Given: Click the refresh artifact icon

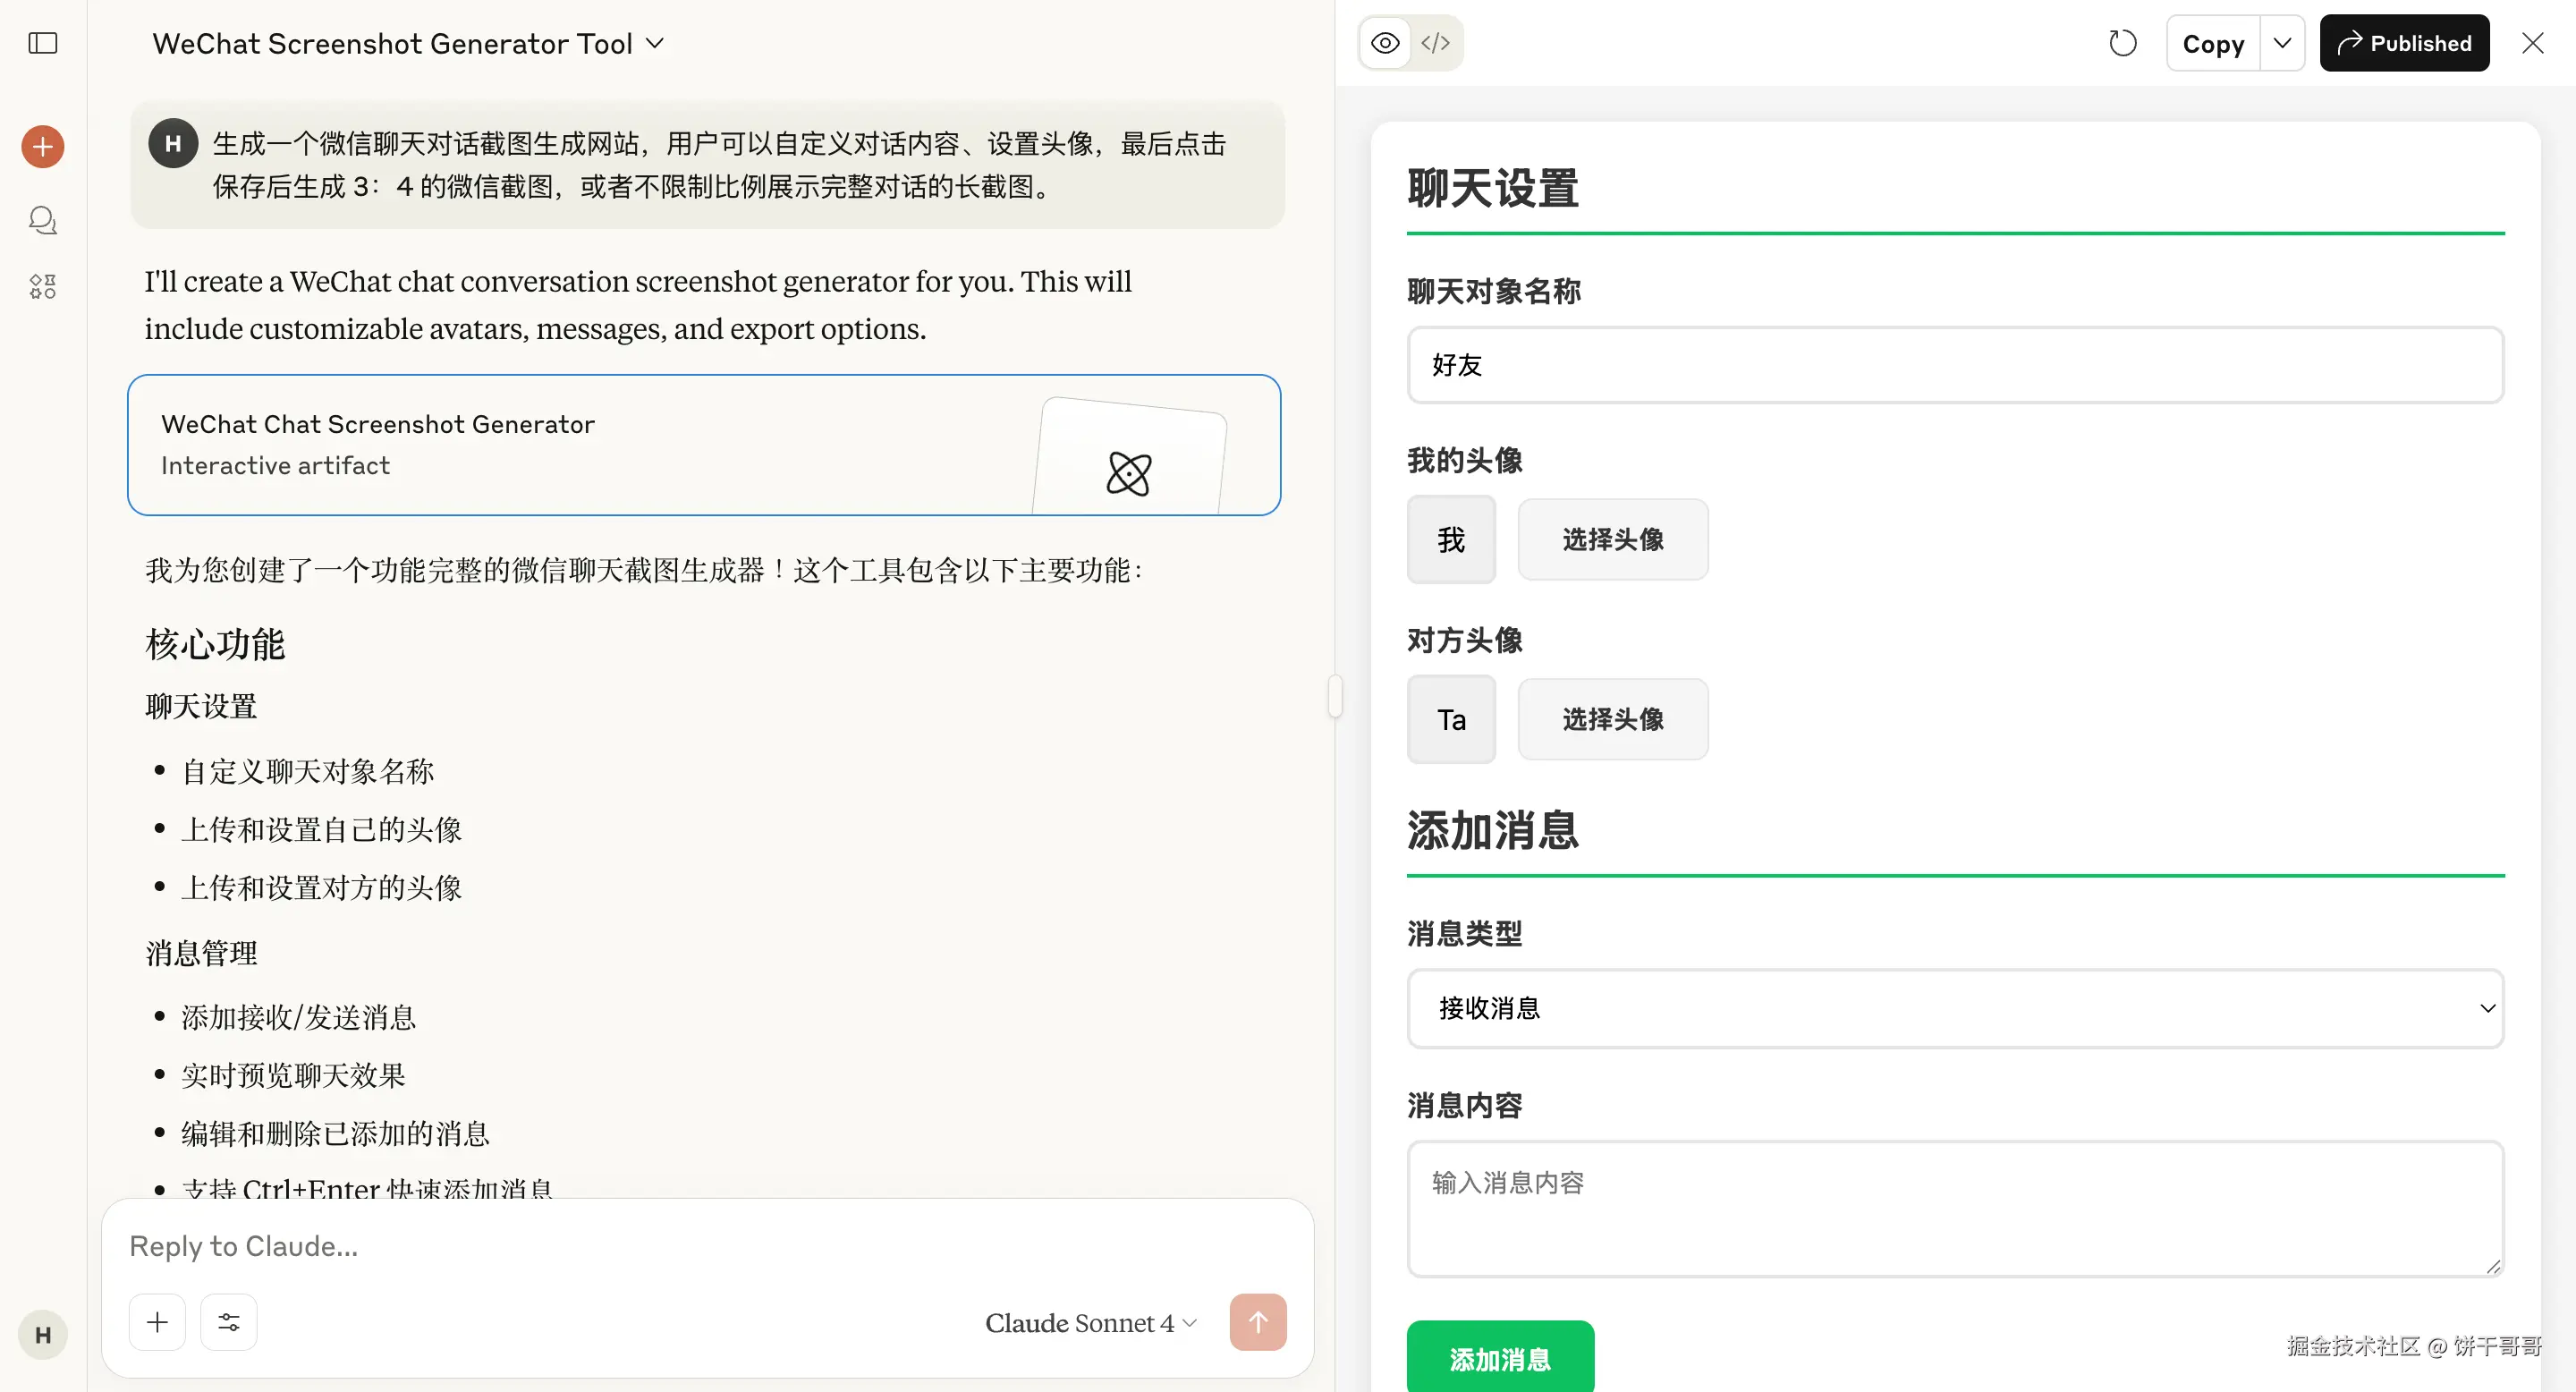Looking at the screenshot, I should (x=2122, y=43).
